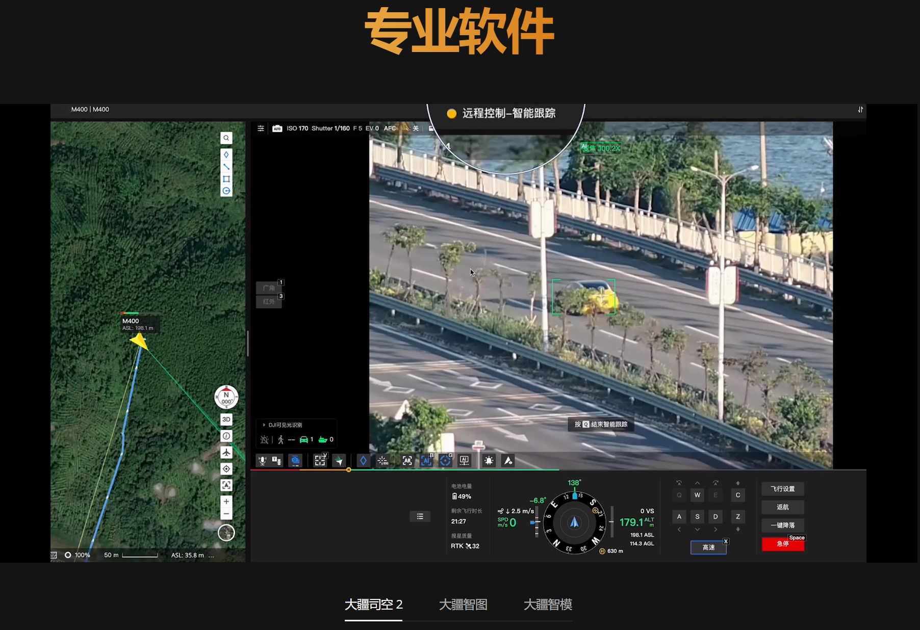920x630 pixels.
Task: Activate the beacon alarm light icon
Action: pyautogui.click(x=489, y=461)
